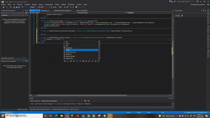The width and height of the screenshot is (210, 118).
Task: Click the clear output icon in Salida
Action: click(85, 101)
